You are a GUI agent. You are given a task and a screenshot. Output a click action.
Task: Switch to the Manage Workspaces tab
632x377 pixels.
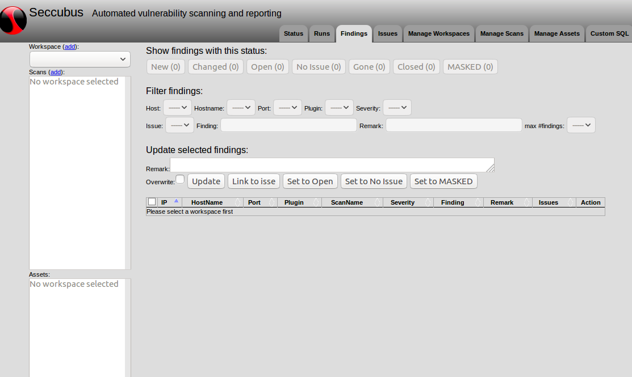[438, 33]
